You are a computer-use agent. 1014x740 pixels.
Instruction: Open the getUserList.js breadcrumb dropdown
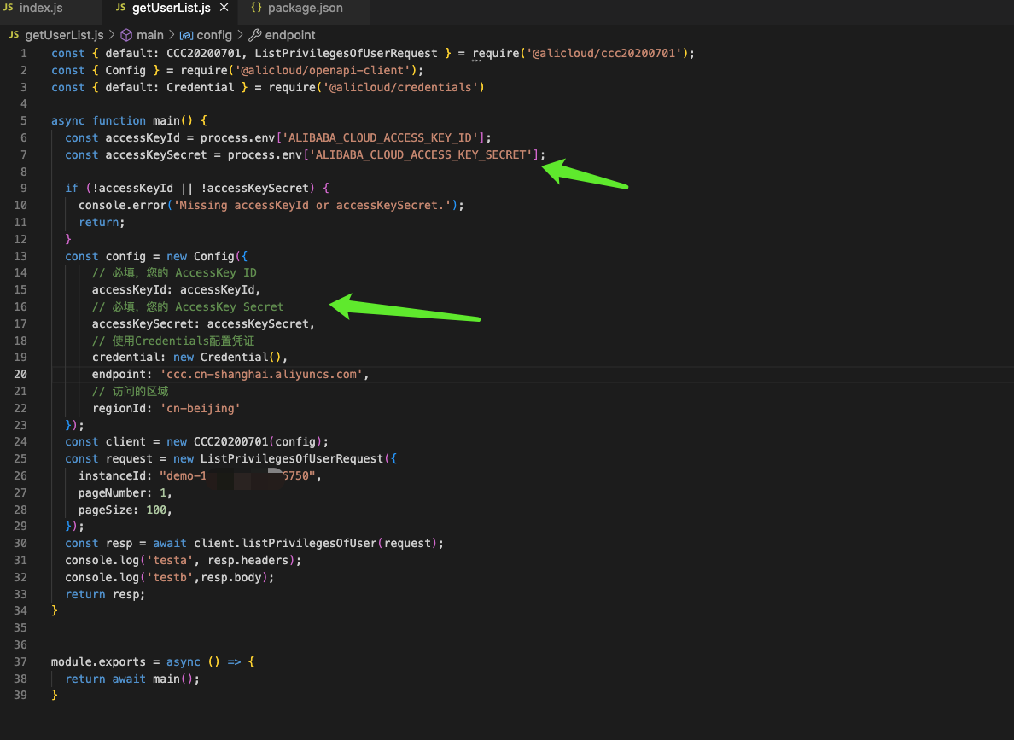point(64,35)
